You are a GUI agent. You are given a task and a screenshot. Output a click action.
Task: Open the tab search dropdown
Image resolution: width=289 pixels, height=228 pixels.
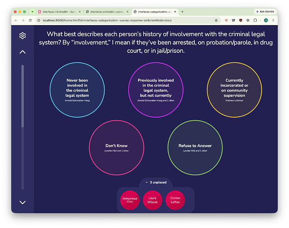[32, 12]
